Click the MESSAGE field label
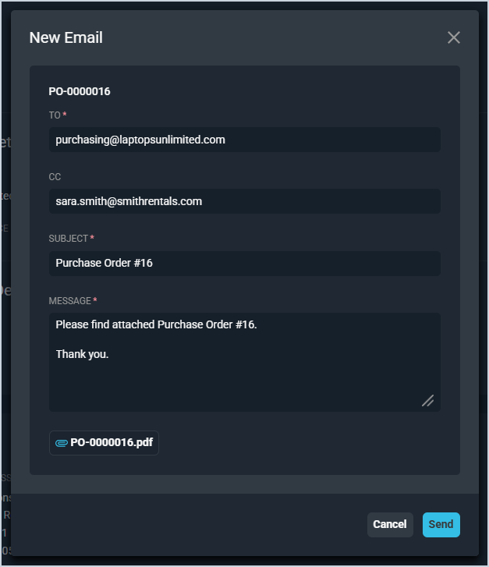 click(x=69, y=301)
